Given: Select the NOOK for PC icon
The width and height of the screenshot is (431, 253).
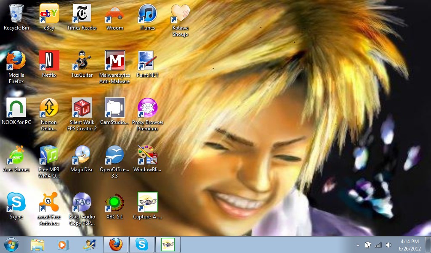Looking at the screenshot, I should (x=16, y=108).
